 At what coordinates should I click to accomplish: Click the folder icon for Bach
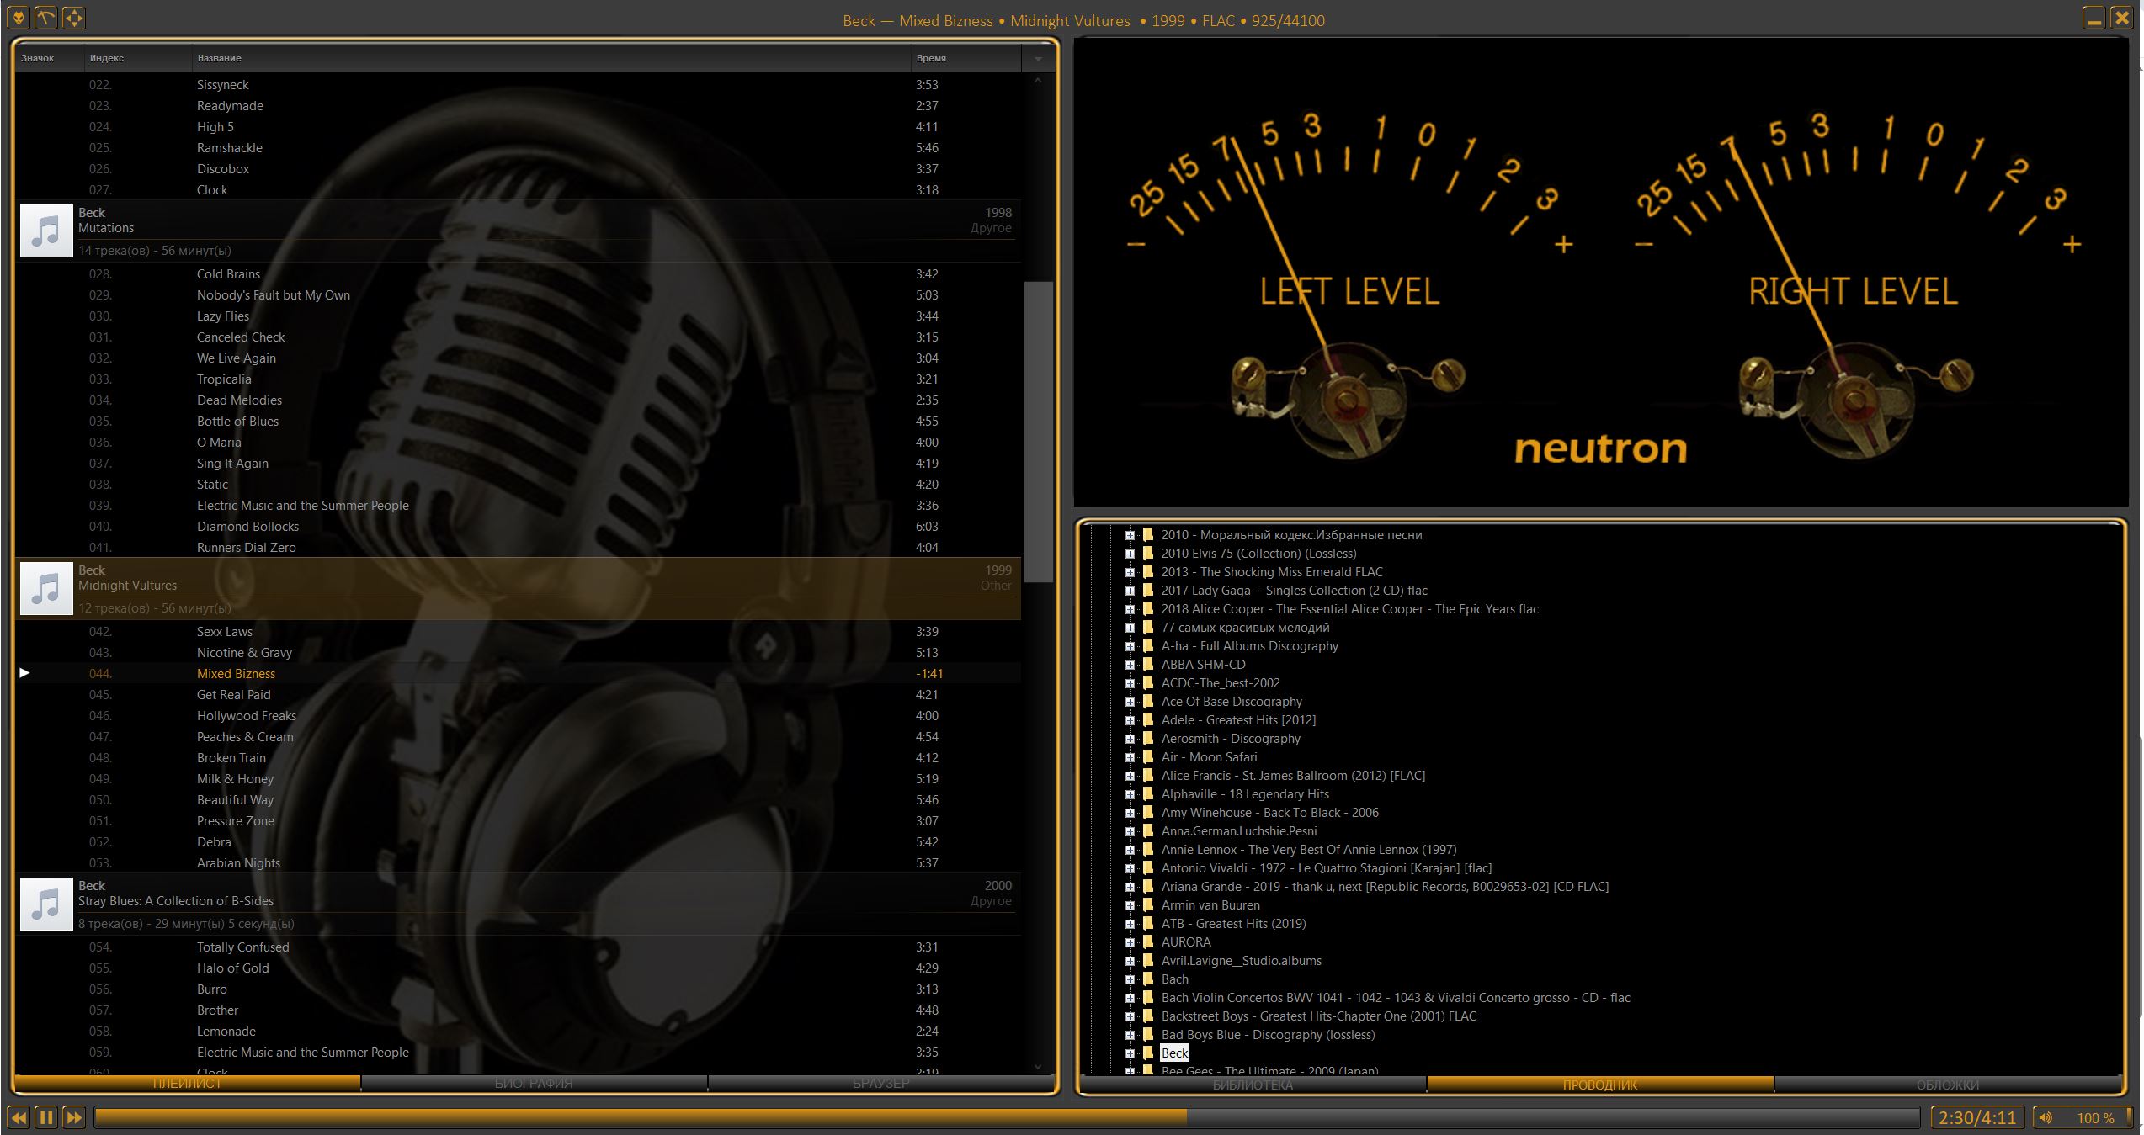click(x=1147, y=979)
